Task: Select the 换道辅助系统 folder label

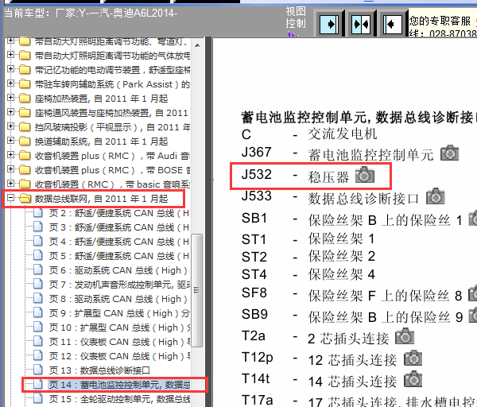Action: [x=101, y=141]
